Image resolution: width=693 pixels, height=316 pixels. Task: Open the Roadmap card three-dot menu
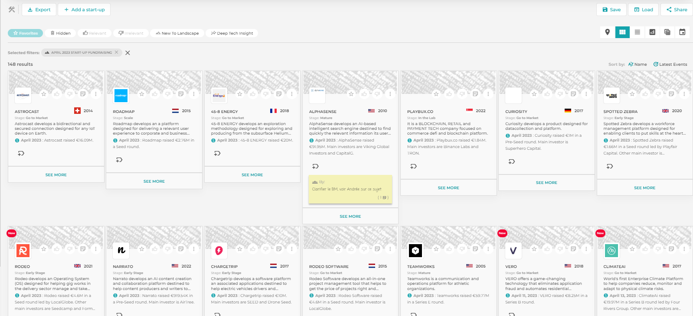(x=194, y=94)
